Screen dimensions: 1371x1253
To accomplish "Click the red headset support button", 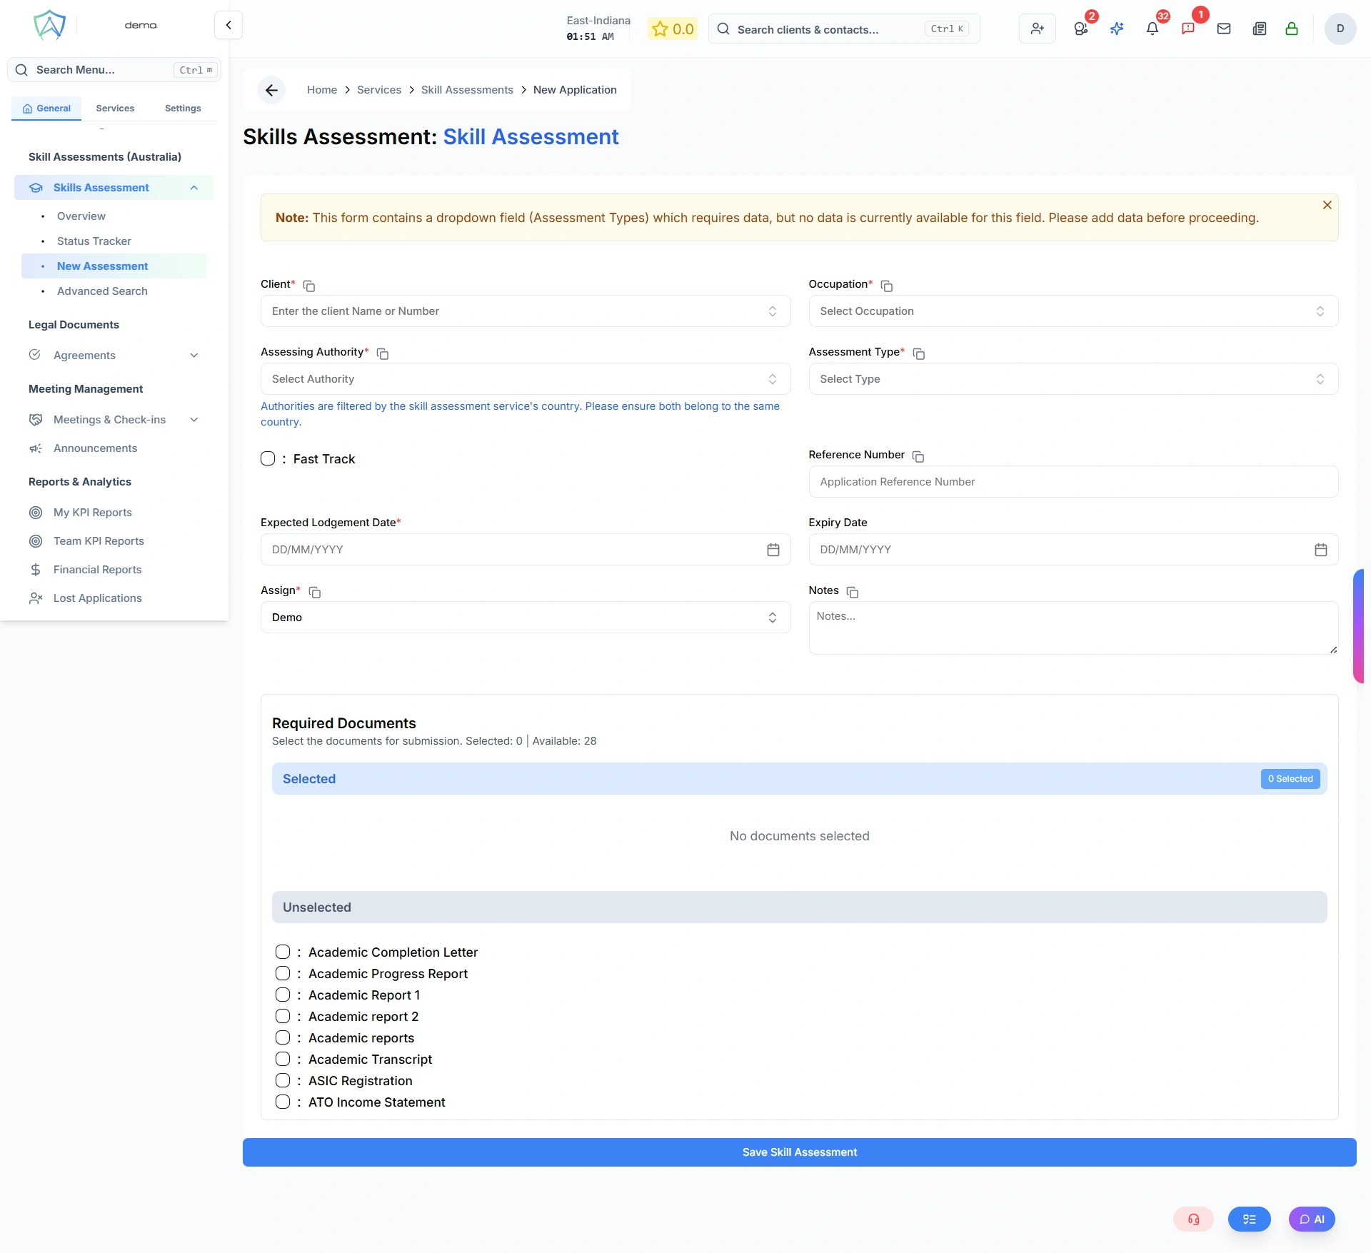I will [x=1193, y=1219].
